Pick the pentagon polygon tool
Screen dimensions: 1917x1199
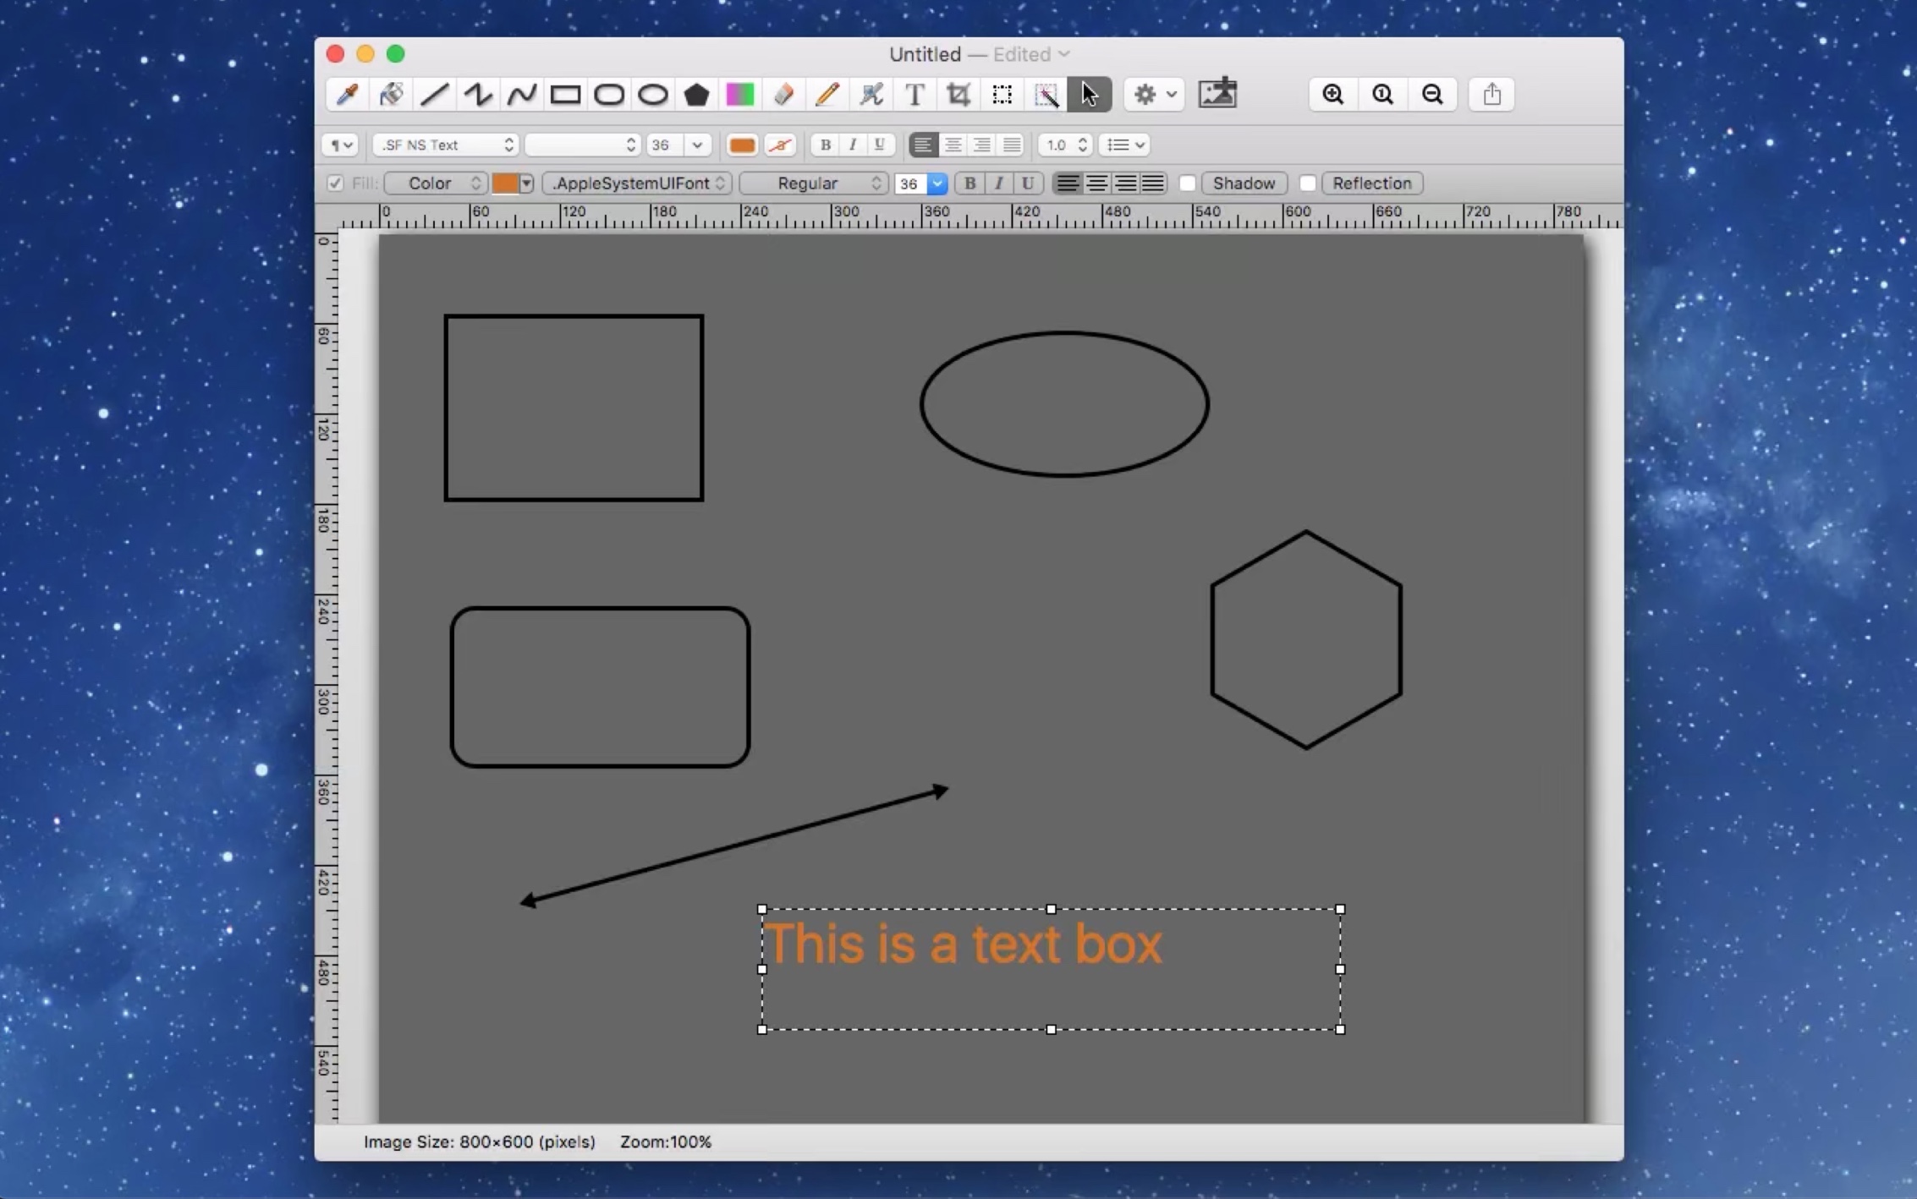[696, 94]
